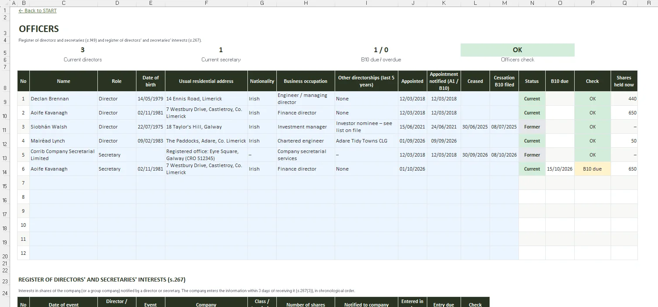Click the Status column header

coord(532,81)
